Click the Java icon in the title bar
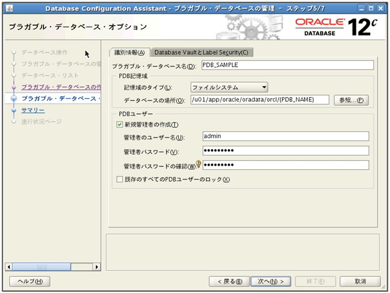 click(9, 8)
